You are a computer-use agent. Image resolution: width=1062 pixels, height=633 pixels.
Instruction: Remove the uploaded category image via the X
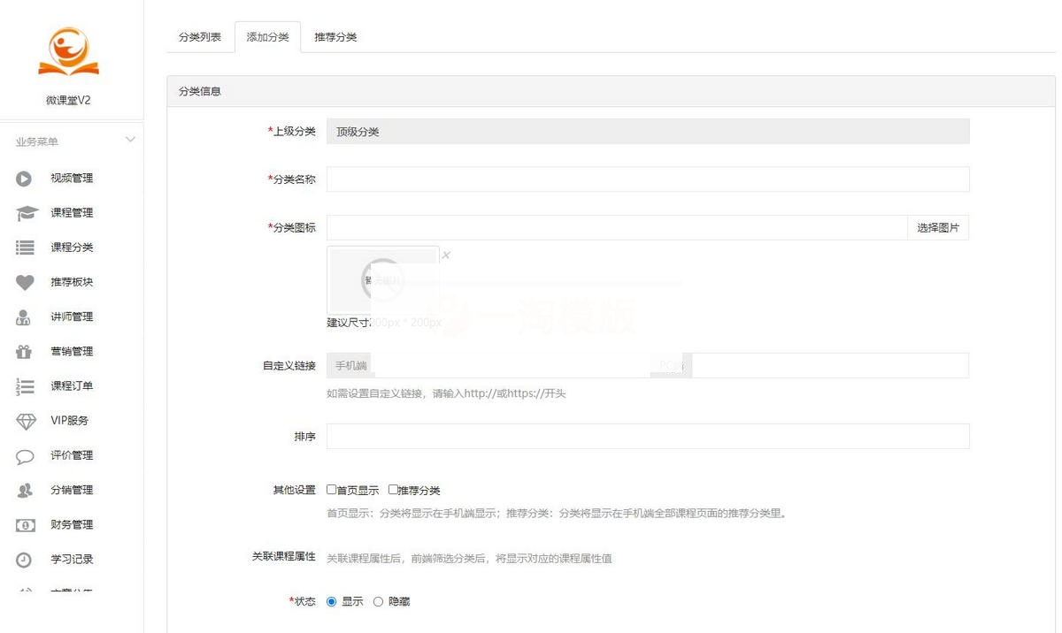click(446, 255)
